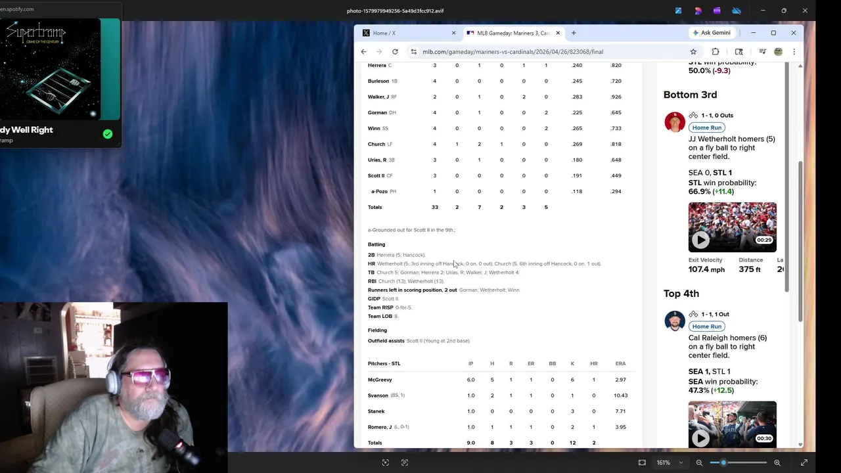Viewport: 841px width, 473px height.
Task: Click Home Run badge under Top 4th
Action: 707,327
